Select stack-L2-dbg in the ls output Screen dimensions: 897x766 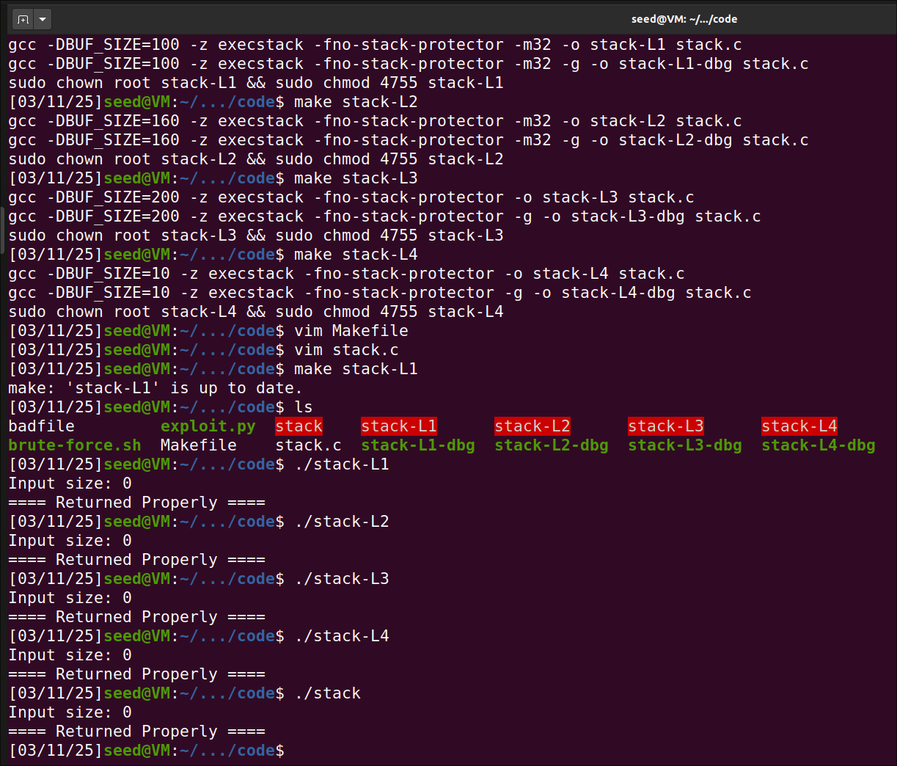tap(552, 445)
